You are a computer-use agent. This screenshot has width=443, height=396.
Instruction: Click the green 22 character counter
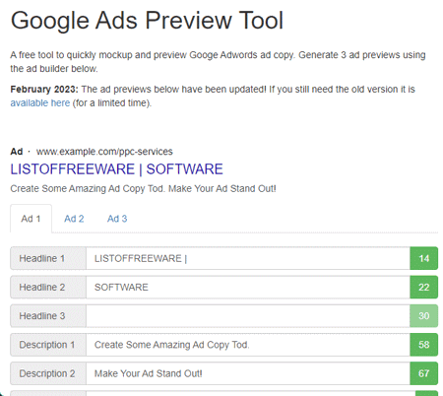click(424, 288)
